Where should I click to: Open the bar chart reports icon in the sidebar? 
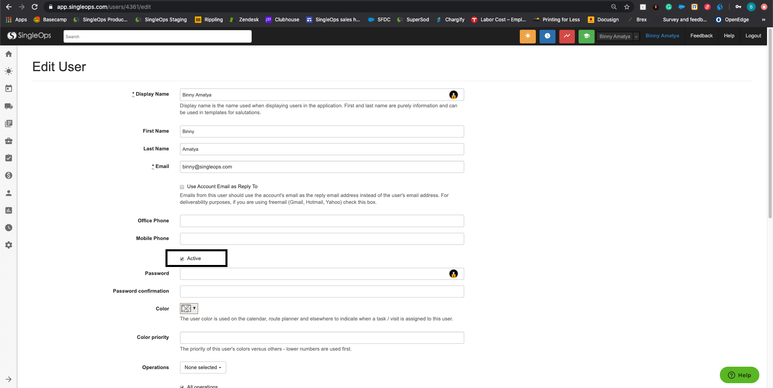pyautogui.click(x=8, y=210)
